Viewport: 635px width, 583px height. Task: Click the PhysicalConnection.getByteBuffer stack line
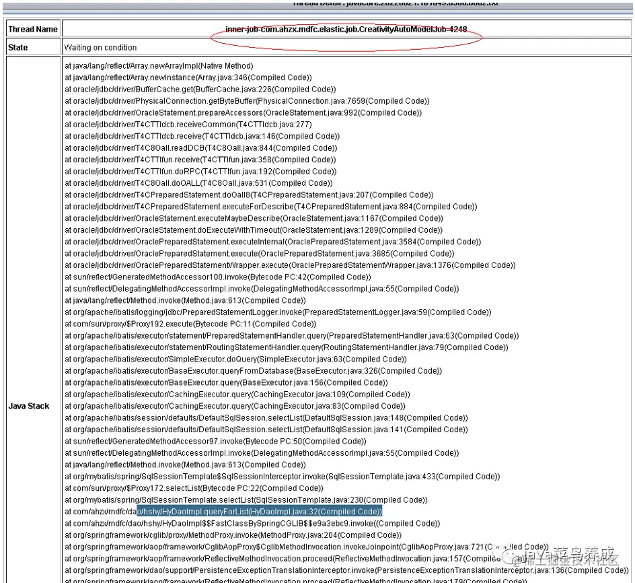click(247, 101)
